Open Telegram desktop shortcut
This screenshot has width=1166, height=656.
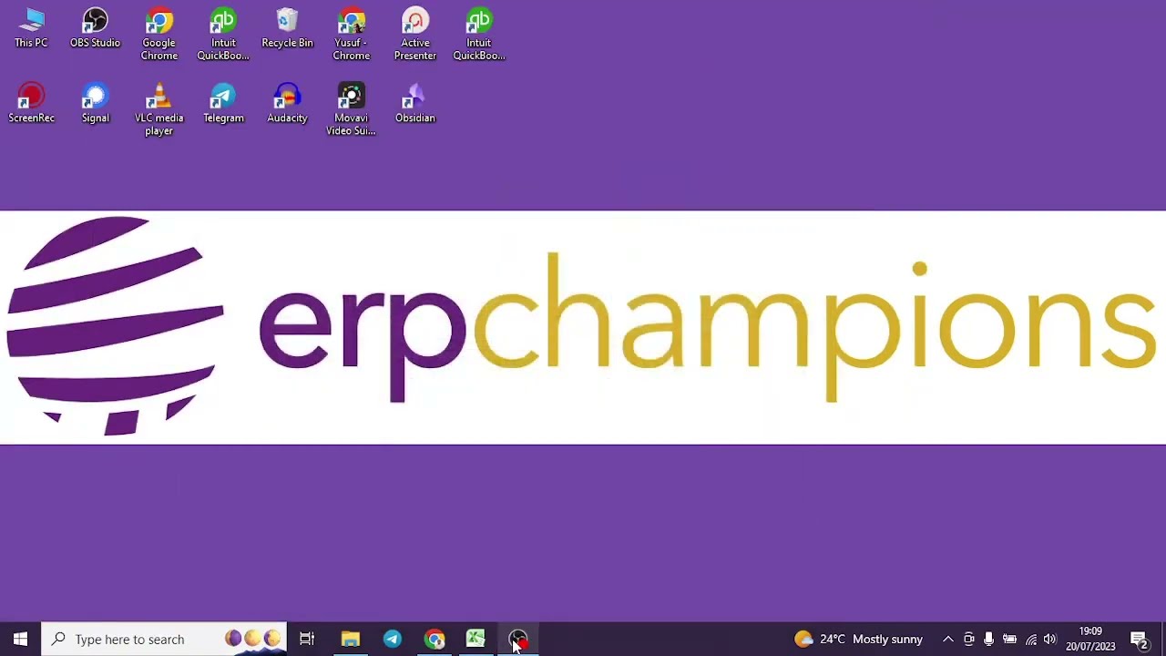coord(223,103)
